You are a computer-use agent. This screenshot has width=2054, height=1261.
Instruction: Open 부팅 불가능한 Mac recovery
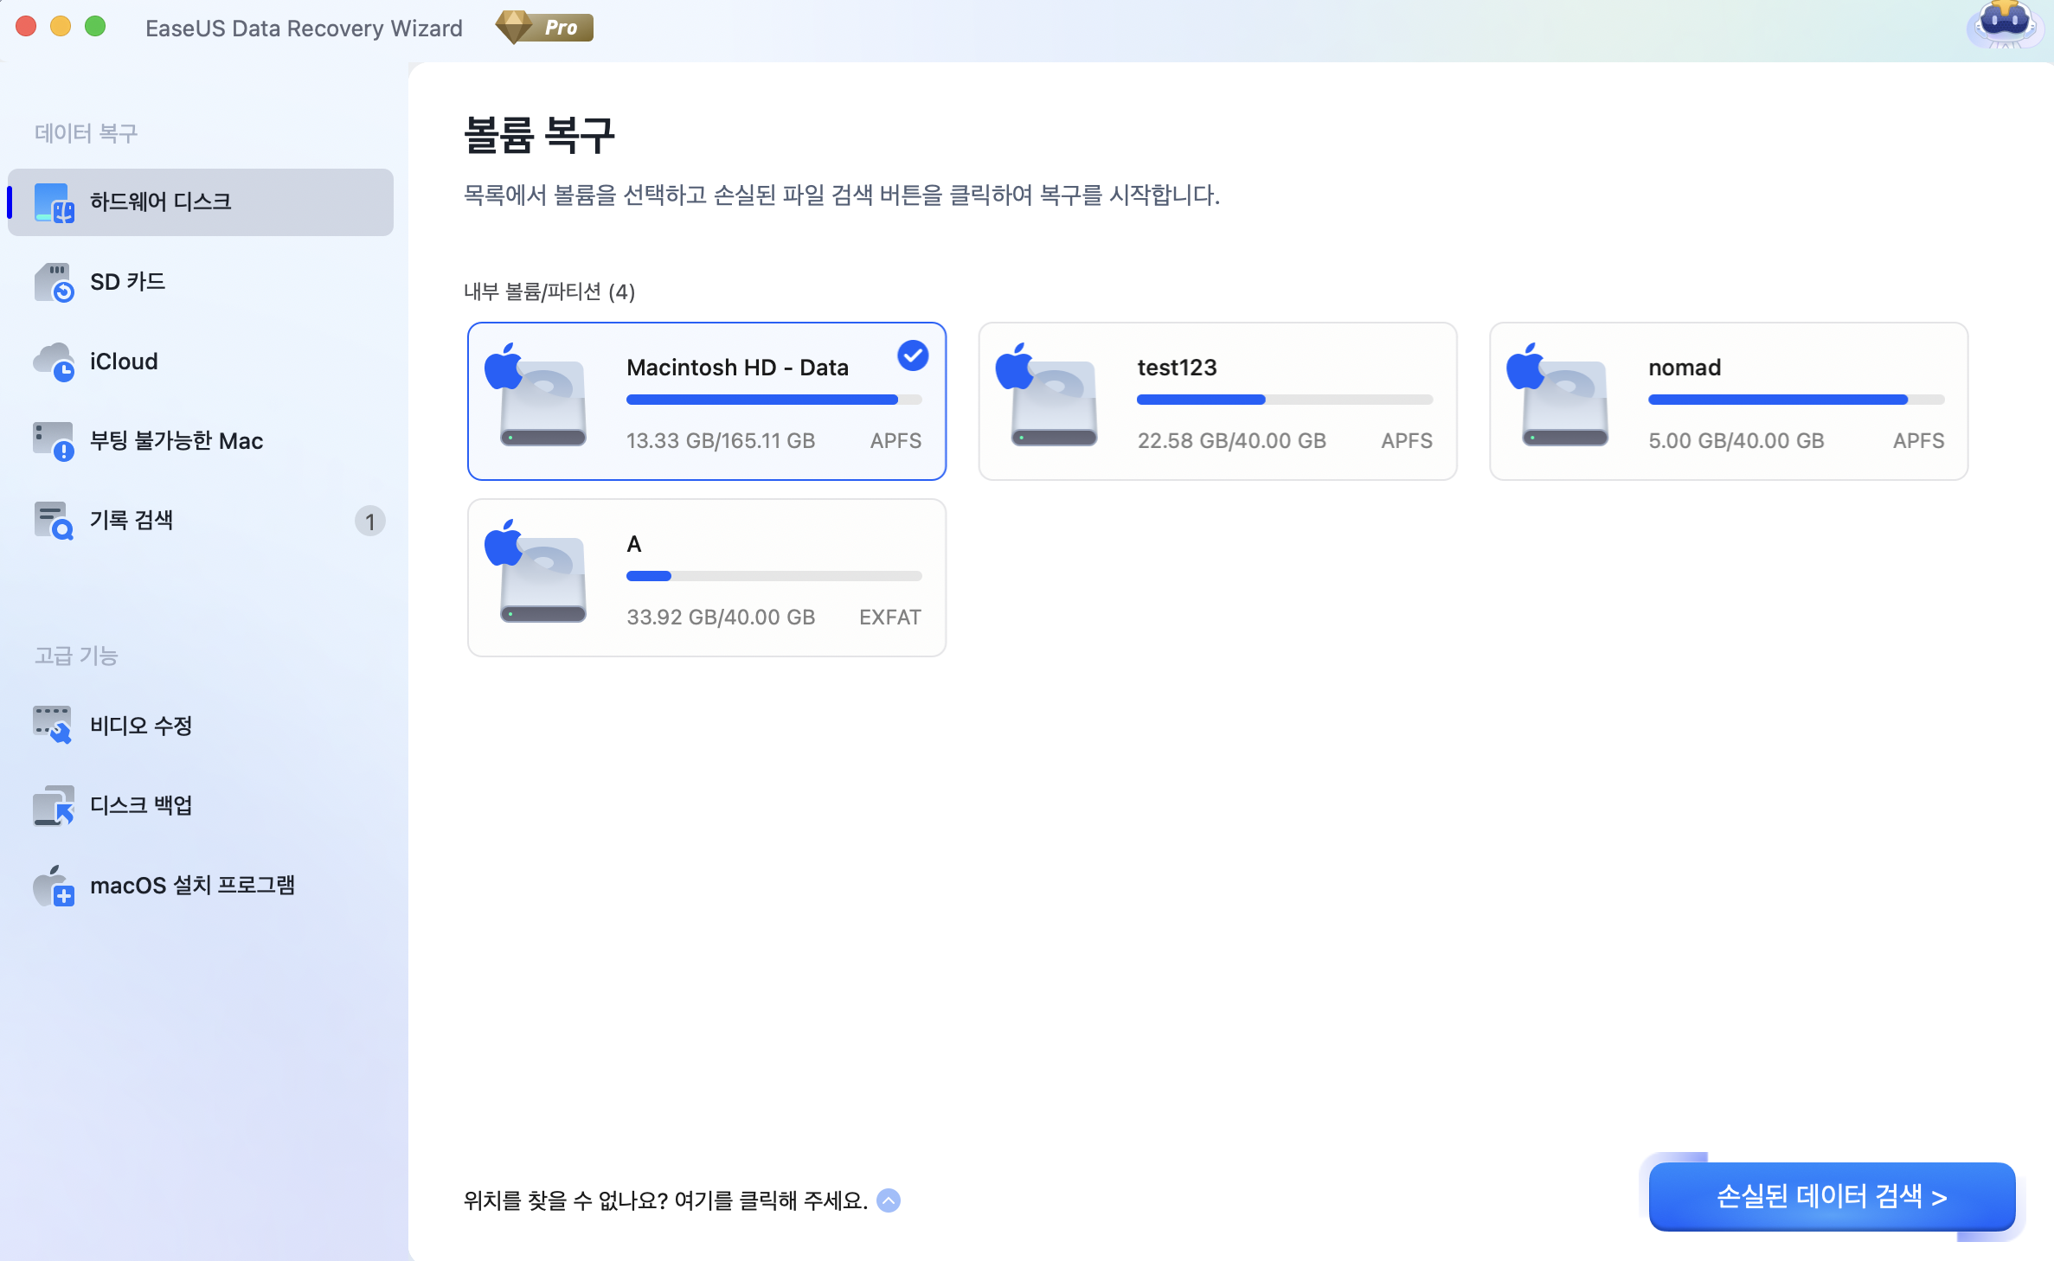point(55,440)
